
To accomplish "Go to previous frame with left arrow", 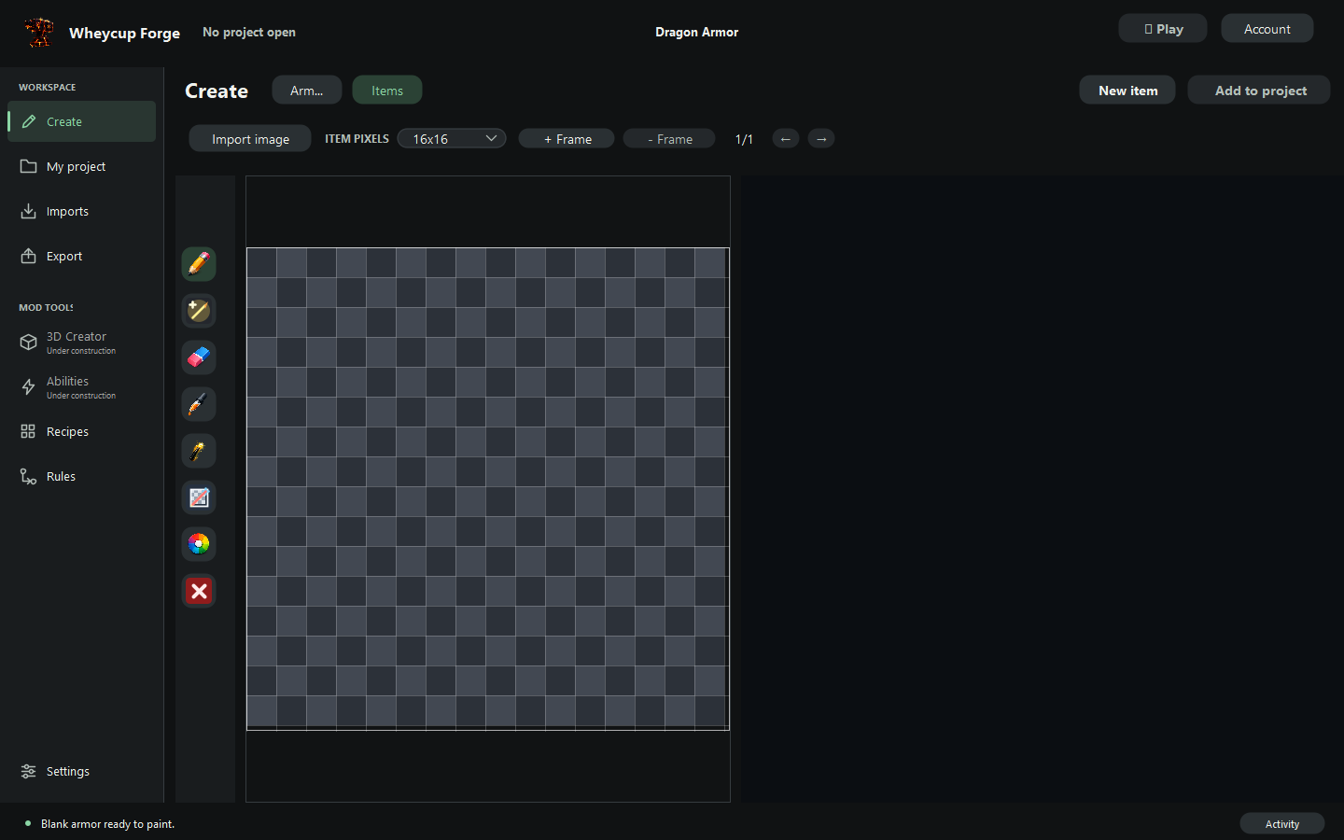I will click(x=786, y=139).
